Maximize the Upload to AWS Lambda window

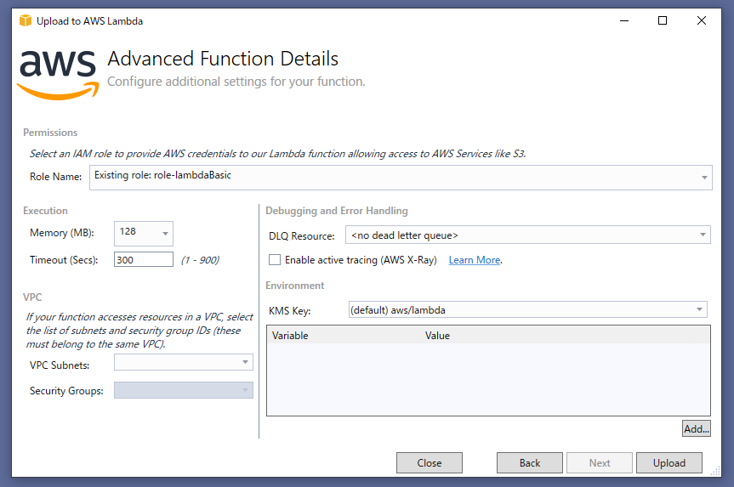point(663,20)
